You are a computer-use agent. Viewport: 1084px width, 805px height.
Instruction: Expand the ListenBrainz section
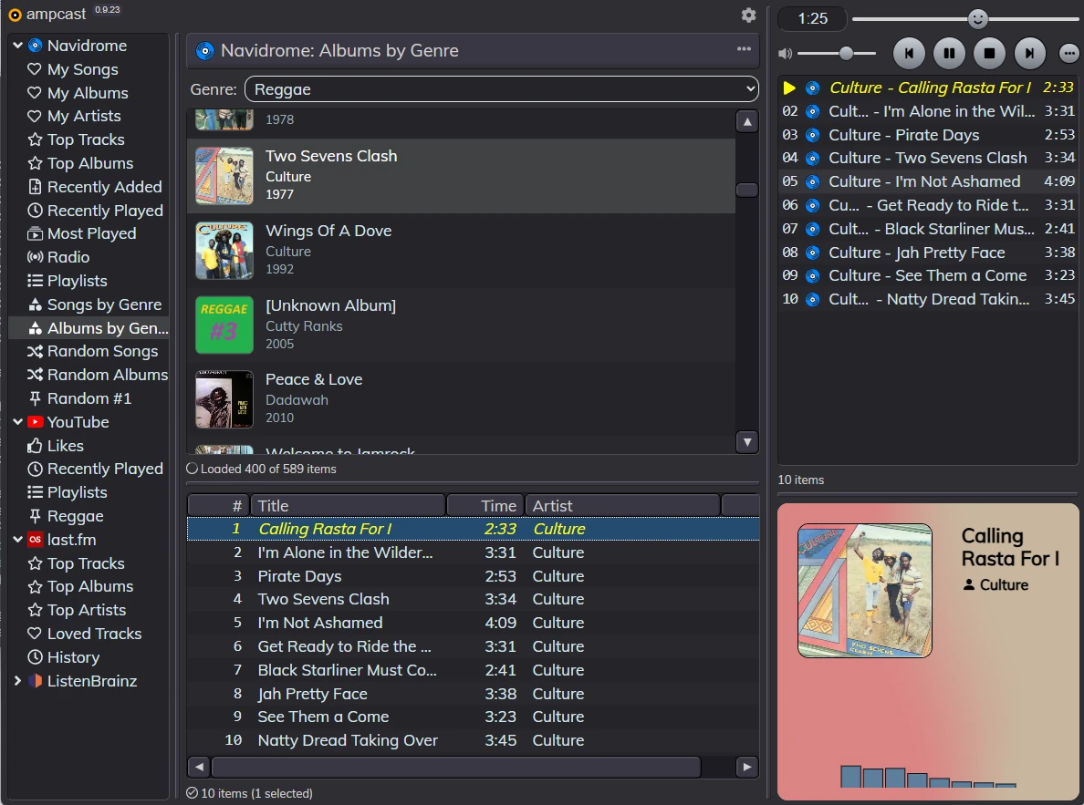point(17,681)
